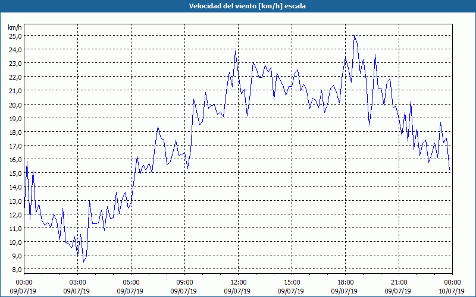Click the 13,0 axis value
The width and height of the screenshot is (476, 297).
15,201
